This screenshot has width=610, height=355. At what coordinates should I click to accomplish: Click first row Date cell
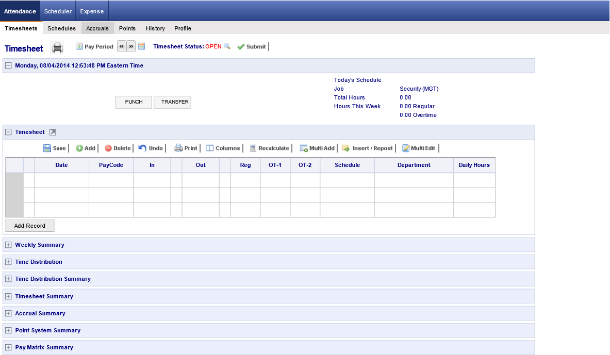point(61,180)
